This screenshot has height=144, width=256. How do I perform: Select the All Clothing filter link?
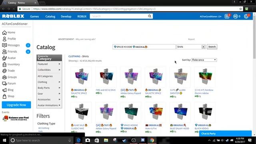tap(44, 128)
